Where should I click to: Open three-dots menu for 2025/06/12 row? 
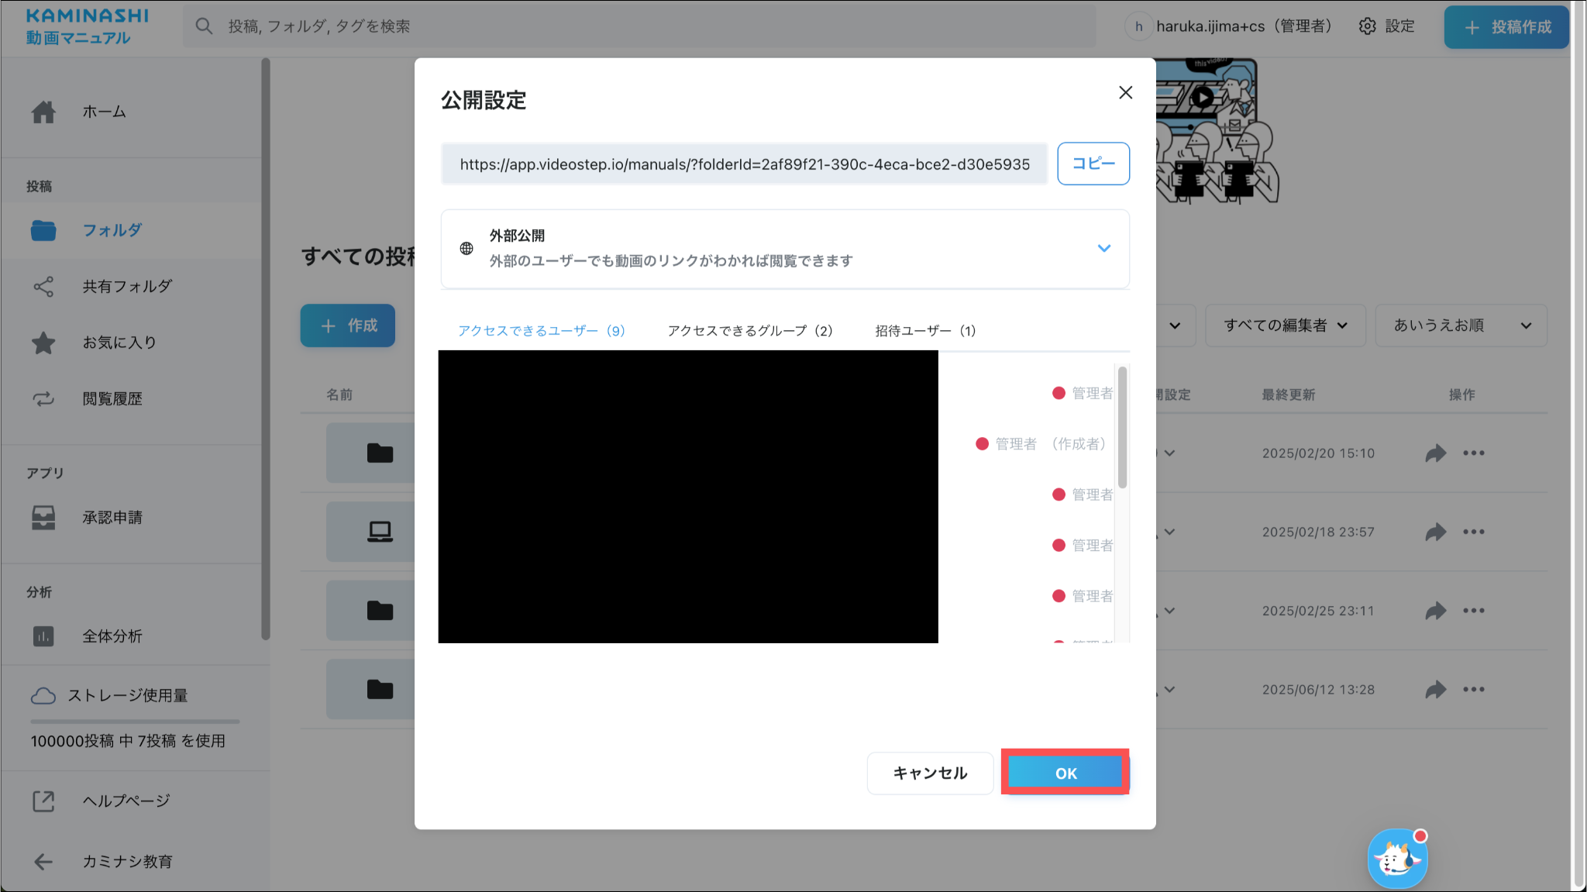[1473, 689]
